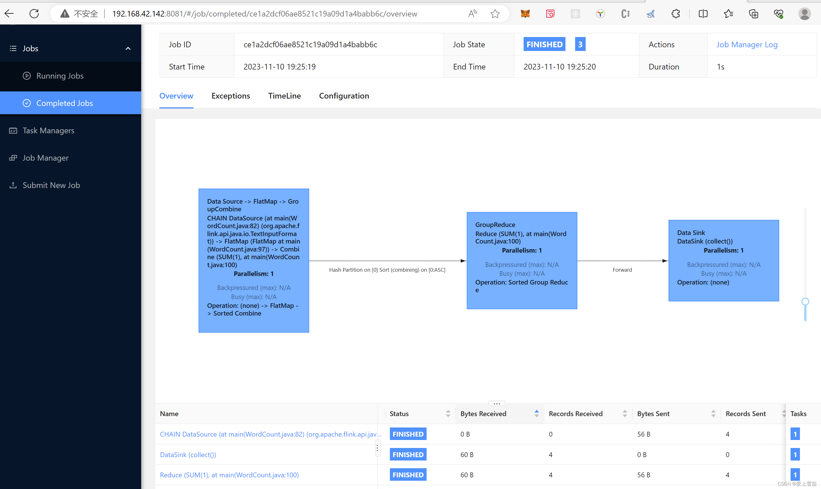Collapse the Jobs sidebar menu
The width and height of the screenshot is (821, 489).
(128, 48)
